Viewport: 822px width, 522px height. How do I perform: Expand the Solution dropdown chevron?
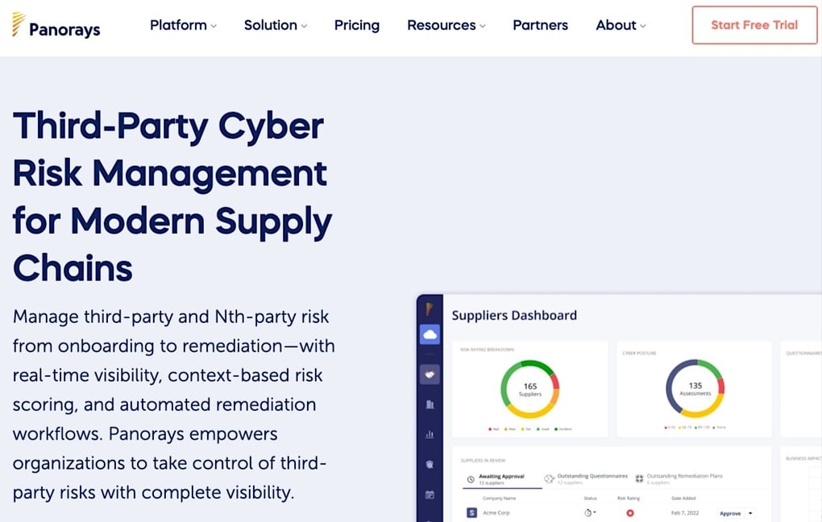[304, 27]
